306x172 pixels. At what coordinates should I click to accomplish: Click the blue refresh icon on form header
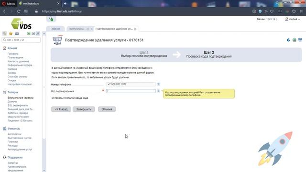point(288,40)
